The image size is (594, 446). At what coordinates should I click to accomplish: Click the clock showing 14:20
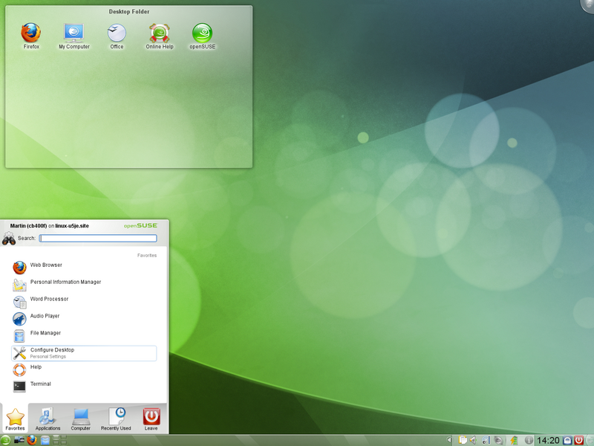547,439
